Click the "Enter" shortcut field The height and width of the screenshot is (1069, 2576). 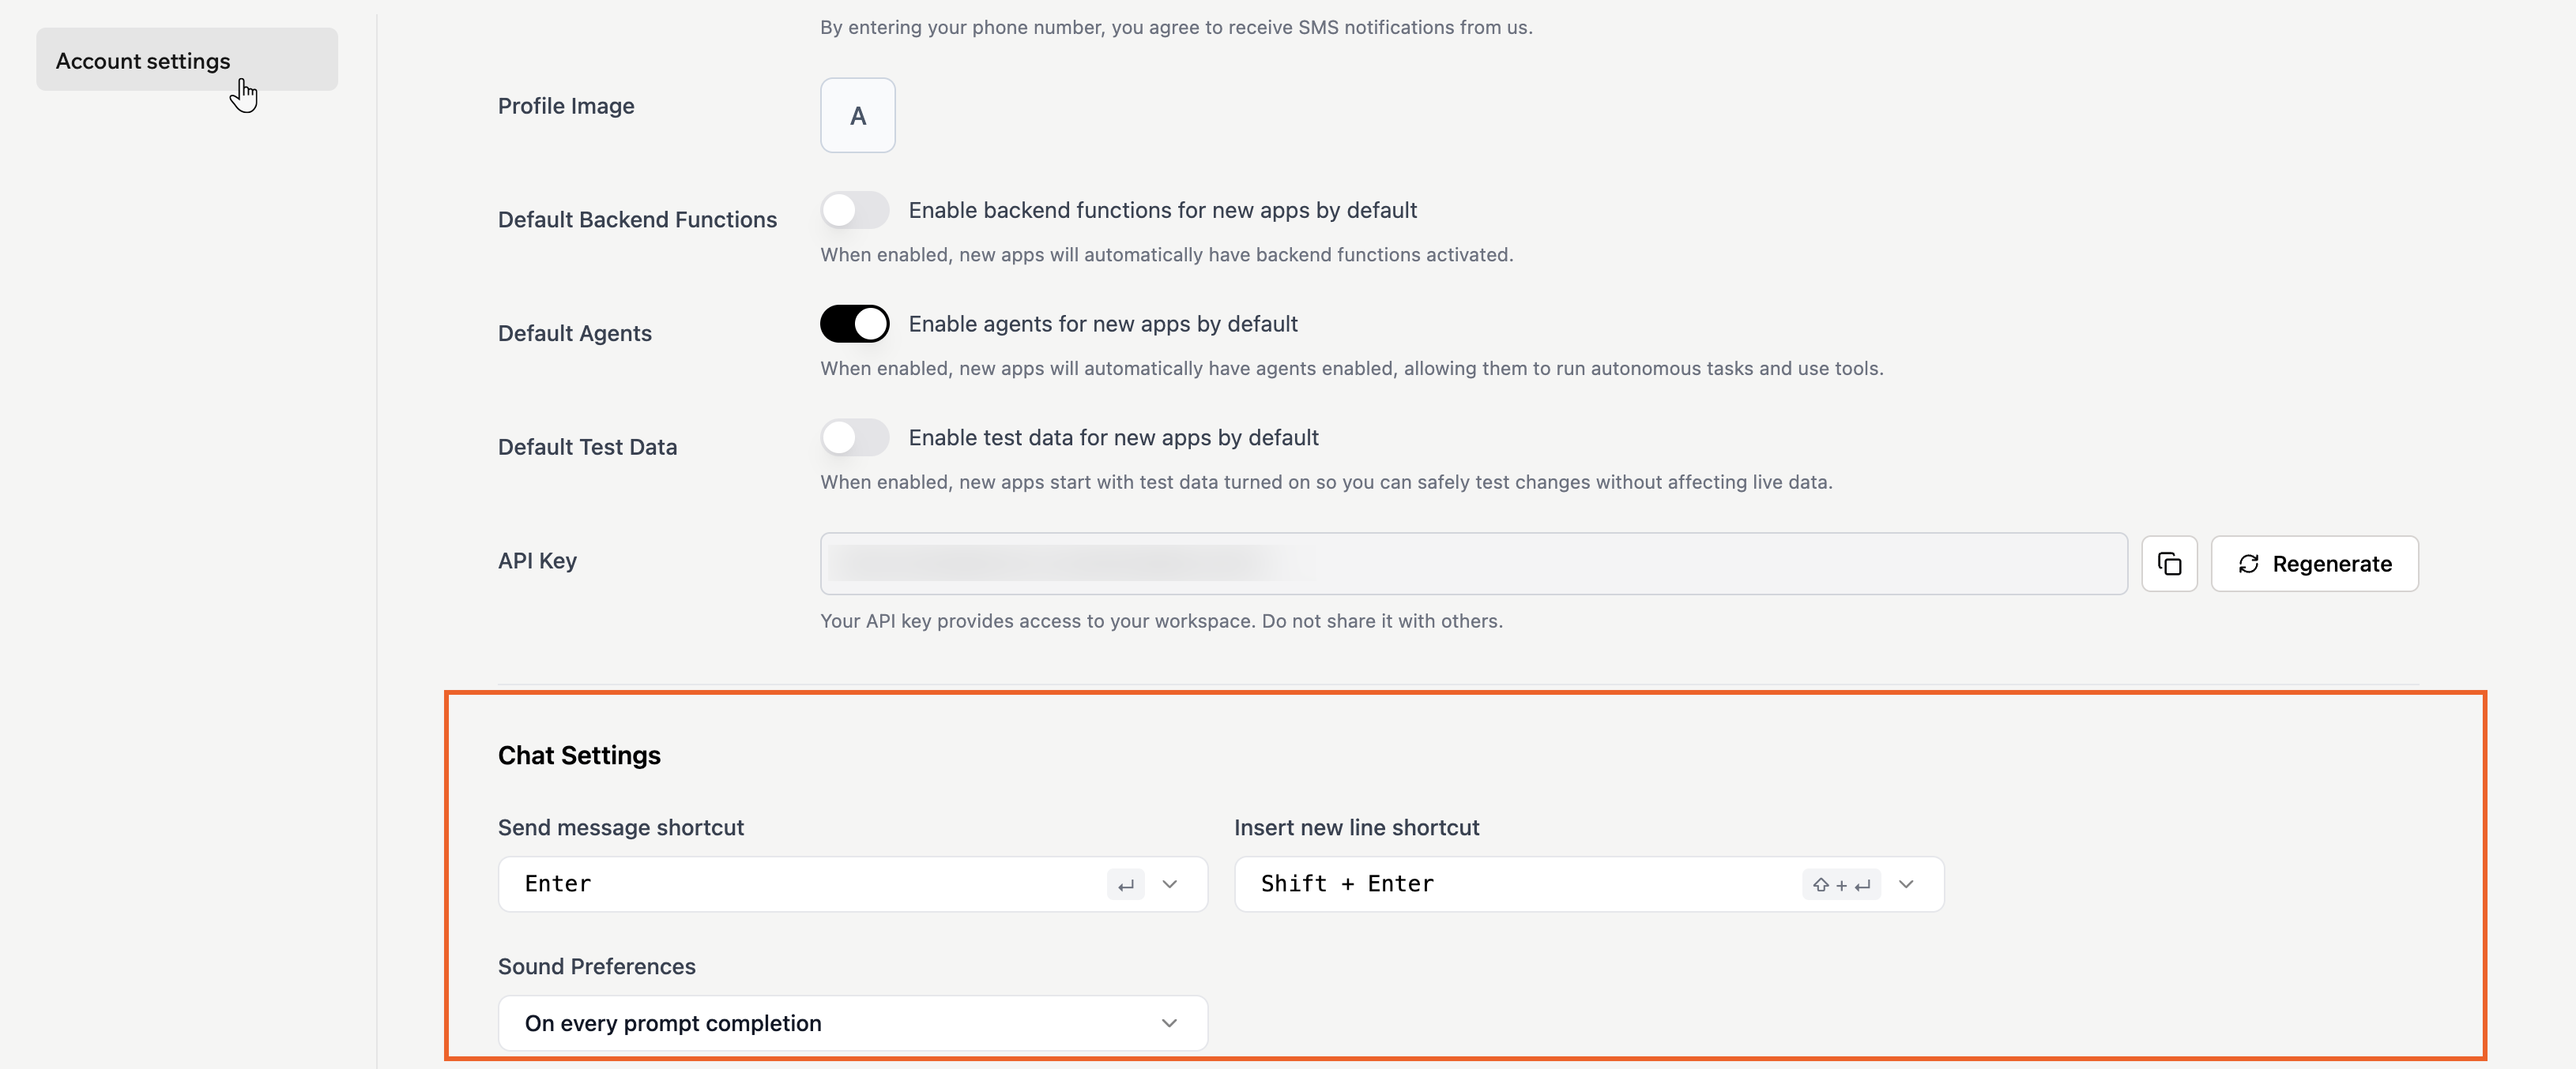800,885
